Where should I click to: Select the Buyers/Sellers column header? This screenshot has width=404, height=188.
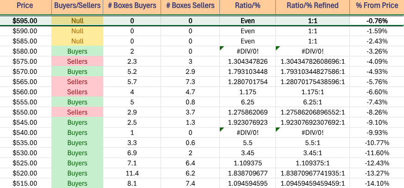[77, 6]
